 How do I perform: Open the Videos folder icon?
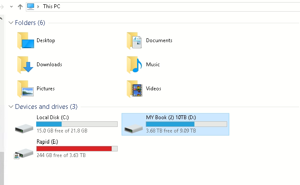click(x=134, y=89)
